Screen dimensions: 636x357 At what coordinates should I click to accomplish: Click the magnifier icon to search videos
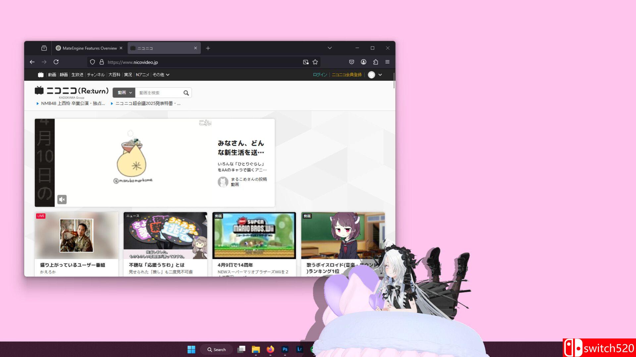coord(186,93)
